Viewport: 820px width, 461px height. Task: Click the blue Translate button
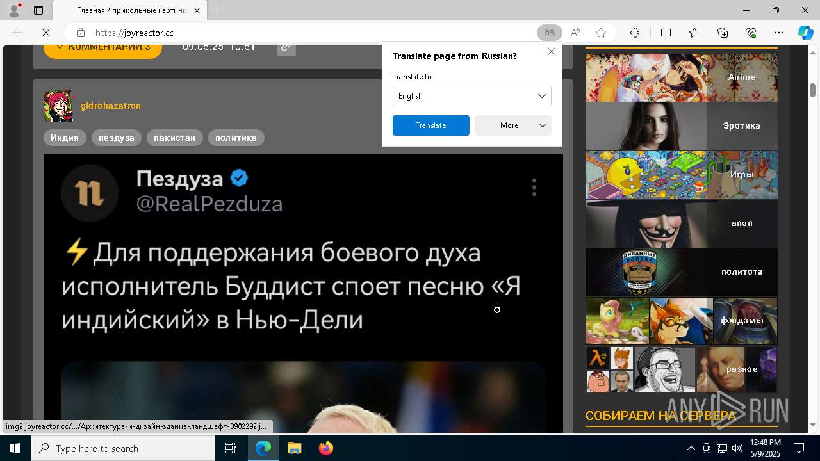pyautogui.click(x=430, y=125)
